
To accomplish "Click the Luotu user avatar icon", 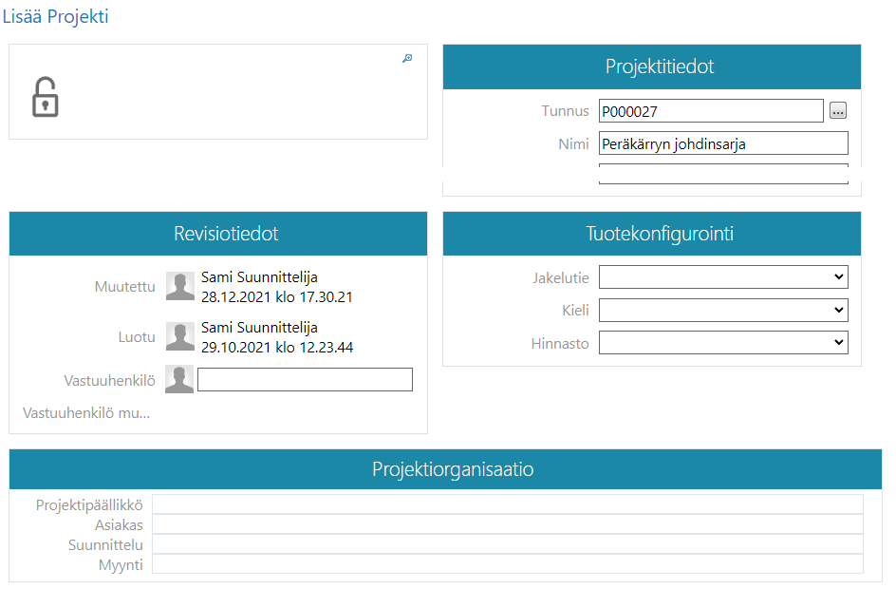I will 179,336.
